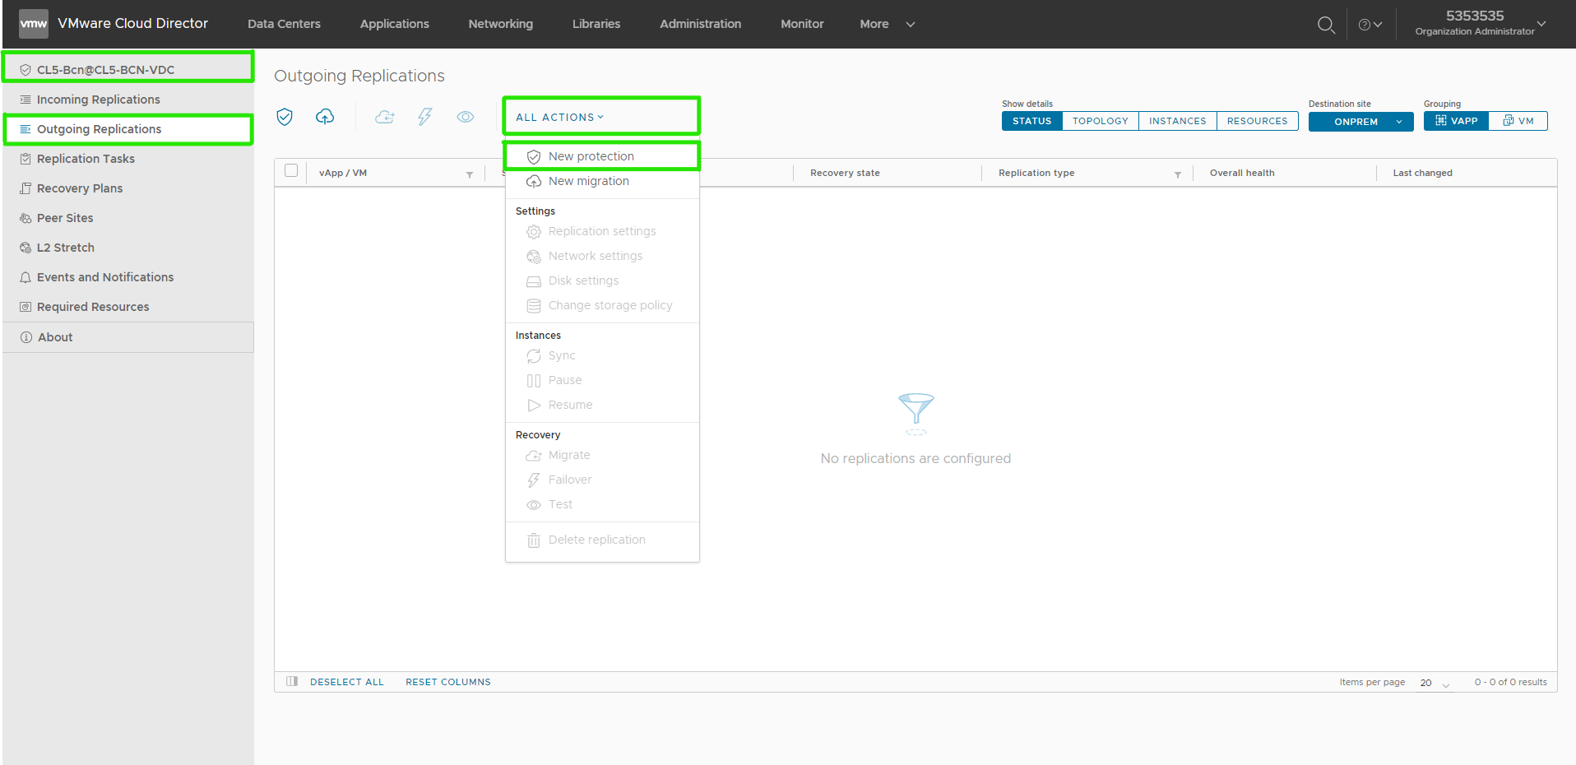Click the test eye toolbar icon

point(466,117)
